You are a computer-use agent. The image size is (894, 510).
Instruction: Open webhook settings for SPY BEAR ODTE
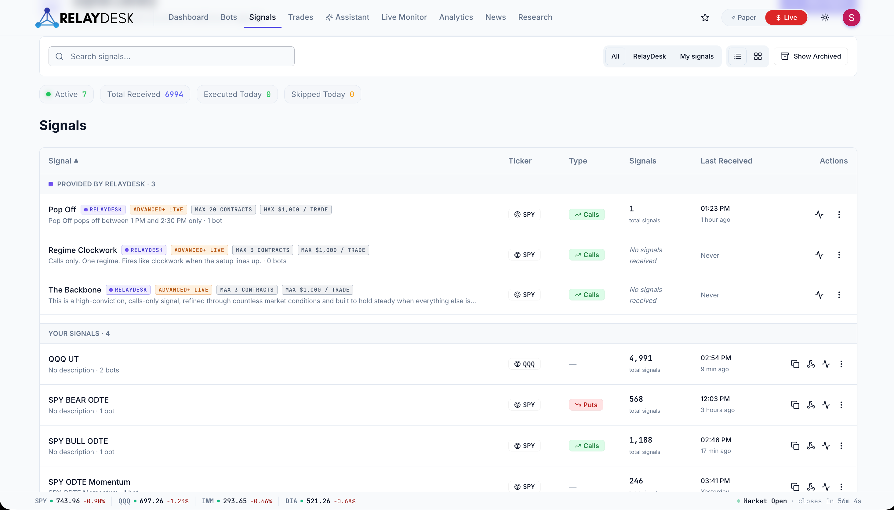pos(811,405)
